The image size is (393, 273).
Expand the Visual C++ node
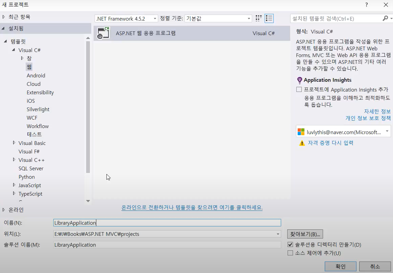[x=14, y=159]
